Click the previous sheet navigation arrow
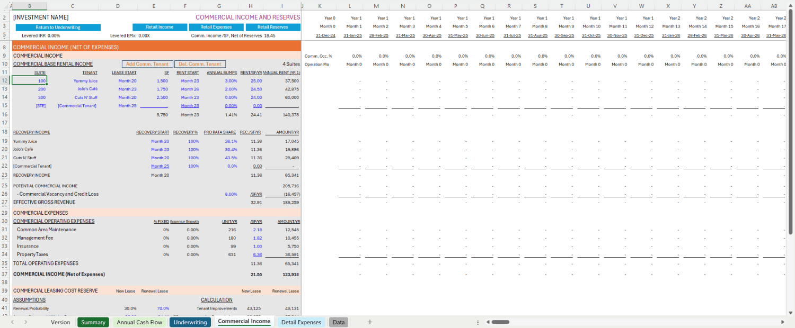795x328 pixels. pos(12,322)
